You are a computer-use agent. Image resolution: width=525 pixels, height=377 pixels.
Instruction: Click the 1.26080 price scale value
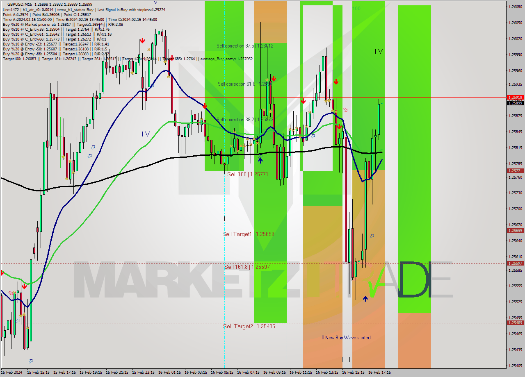pyautogui.click(x=515, y=7)
